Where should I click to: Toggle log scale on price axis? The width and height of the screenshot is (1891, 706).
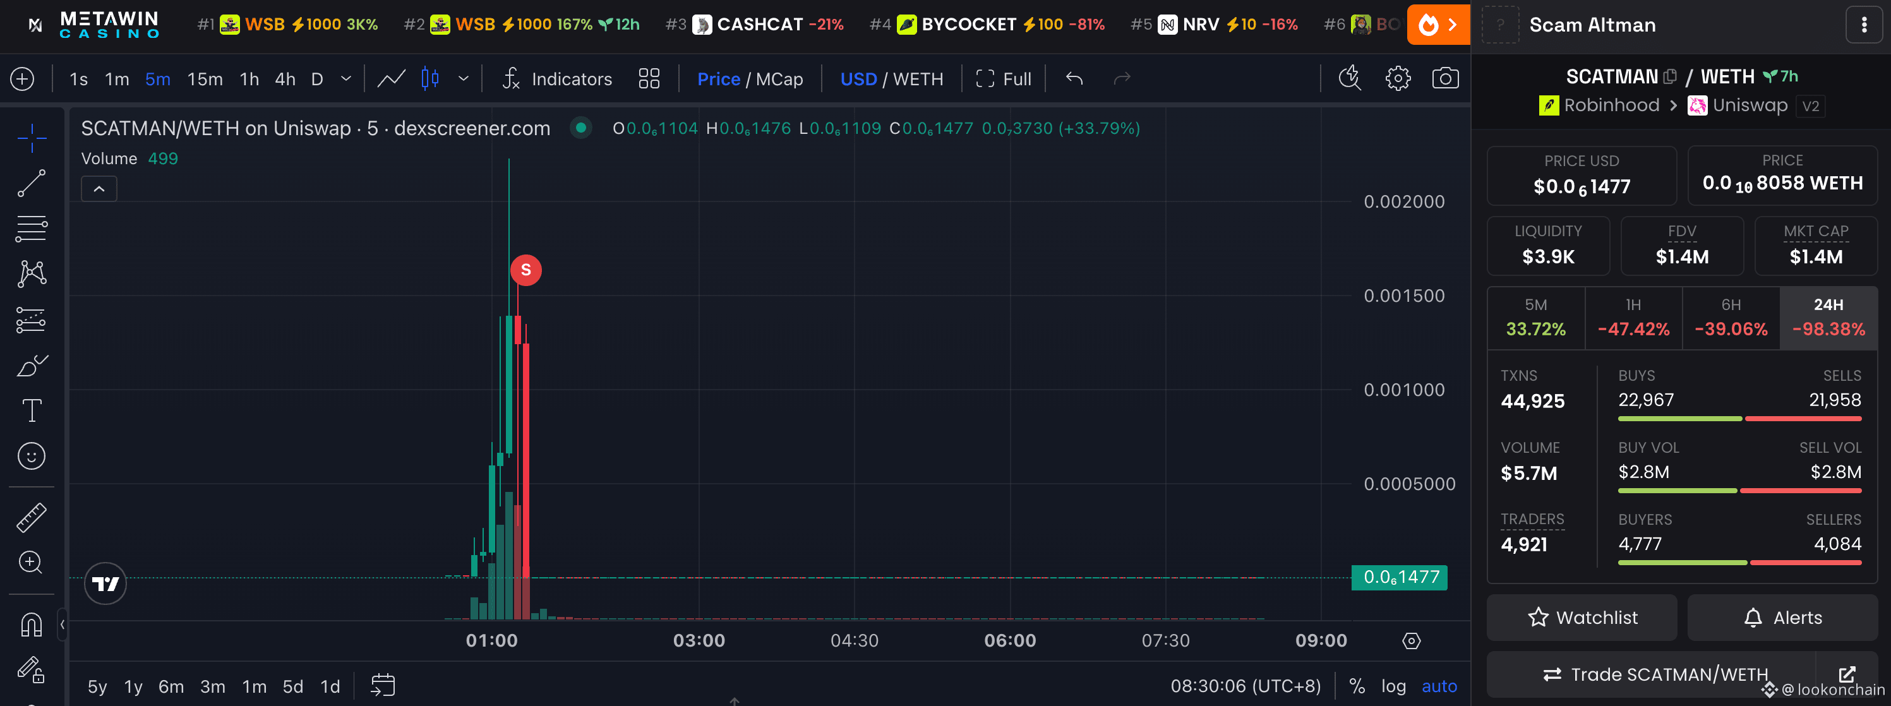(x=1393, y=686)
